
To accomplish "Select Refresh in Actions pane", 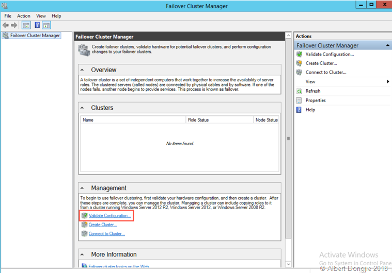I will [313, 91].
